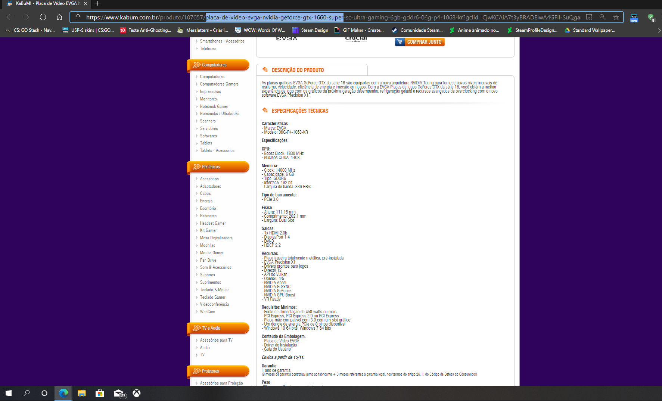Image resolution: width=662 pixels, height=401 pixels.
Task: Open the read aloud icon in address bar
Action: 589,17
